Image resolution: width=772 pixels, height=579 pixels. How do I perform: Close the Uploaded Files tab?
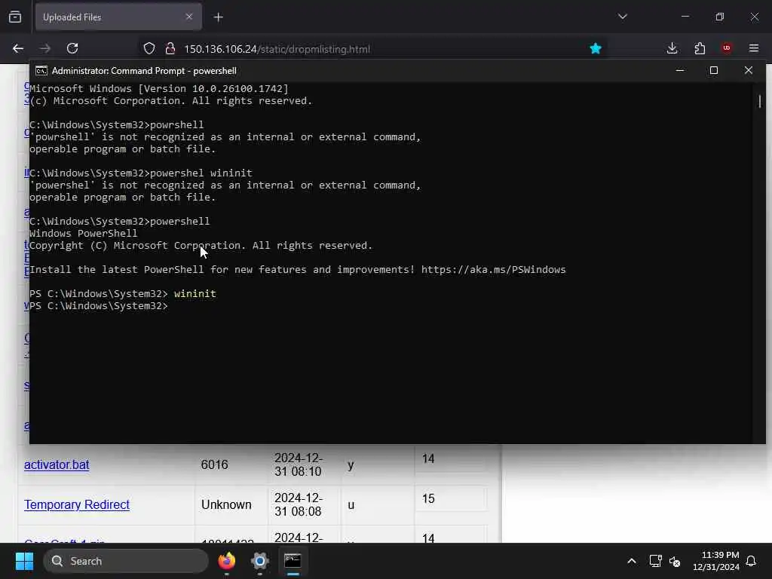click(x=189, y=17)
